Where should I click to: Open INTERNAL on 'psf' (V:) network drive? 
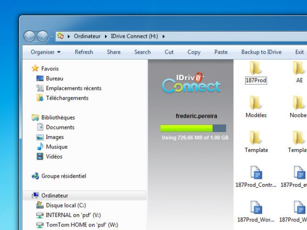pos(73,215)
